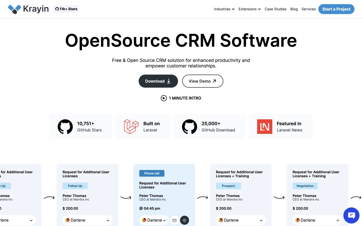Click $ 200.00 in Follow Up card
The height and width of the screenshot is (226, 362).
pos(70,208)
